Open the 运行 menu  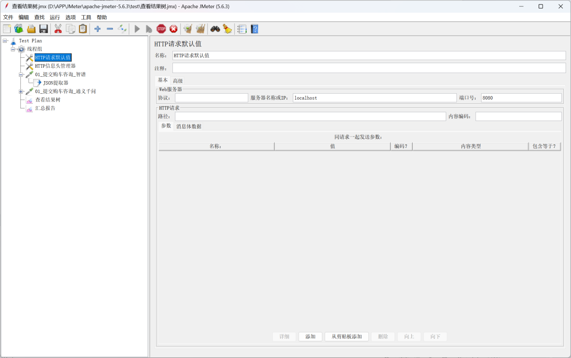[x=55, y=18]
